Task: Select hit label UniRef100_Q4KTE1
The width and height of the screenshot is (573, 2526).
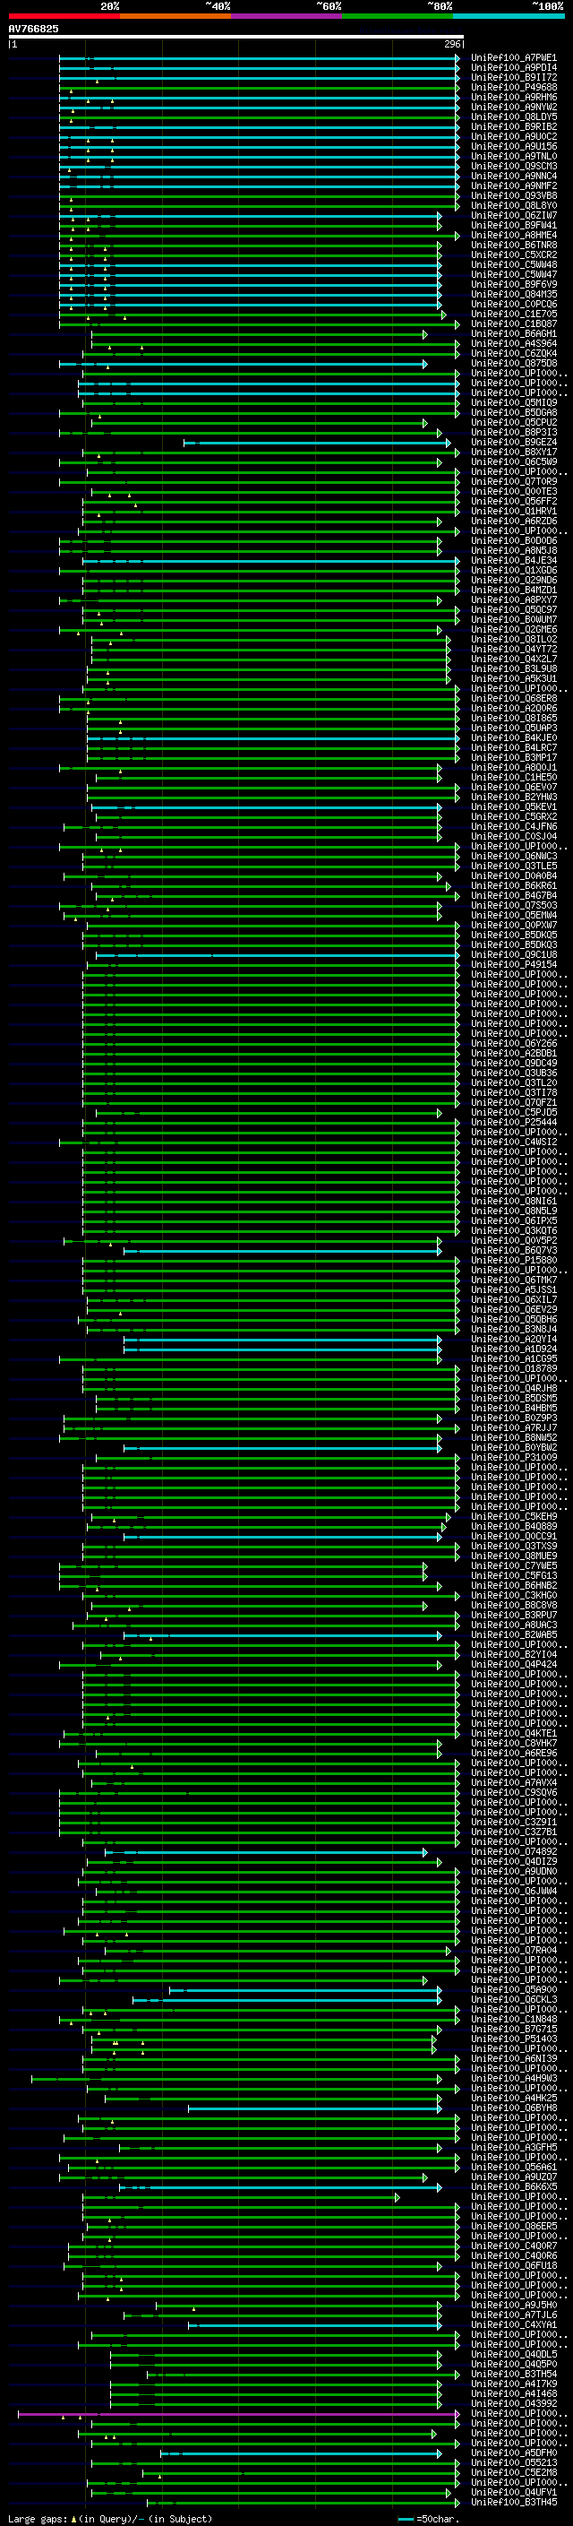Action: point(513,1734)
